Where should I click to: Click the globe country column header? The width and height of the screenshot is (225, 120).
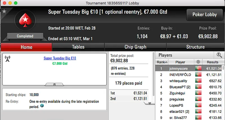point(198,62)
